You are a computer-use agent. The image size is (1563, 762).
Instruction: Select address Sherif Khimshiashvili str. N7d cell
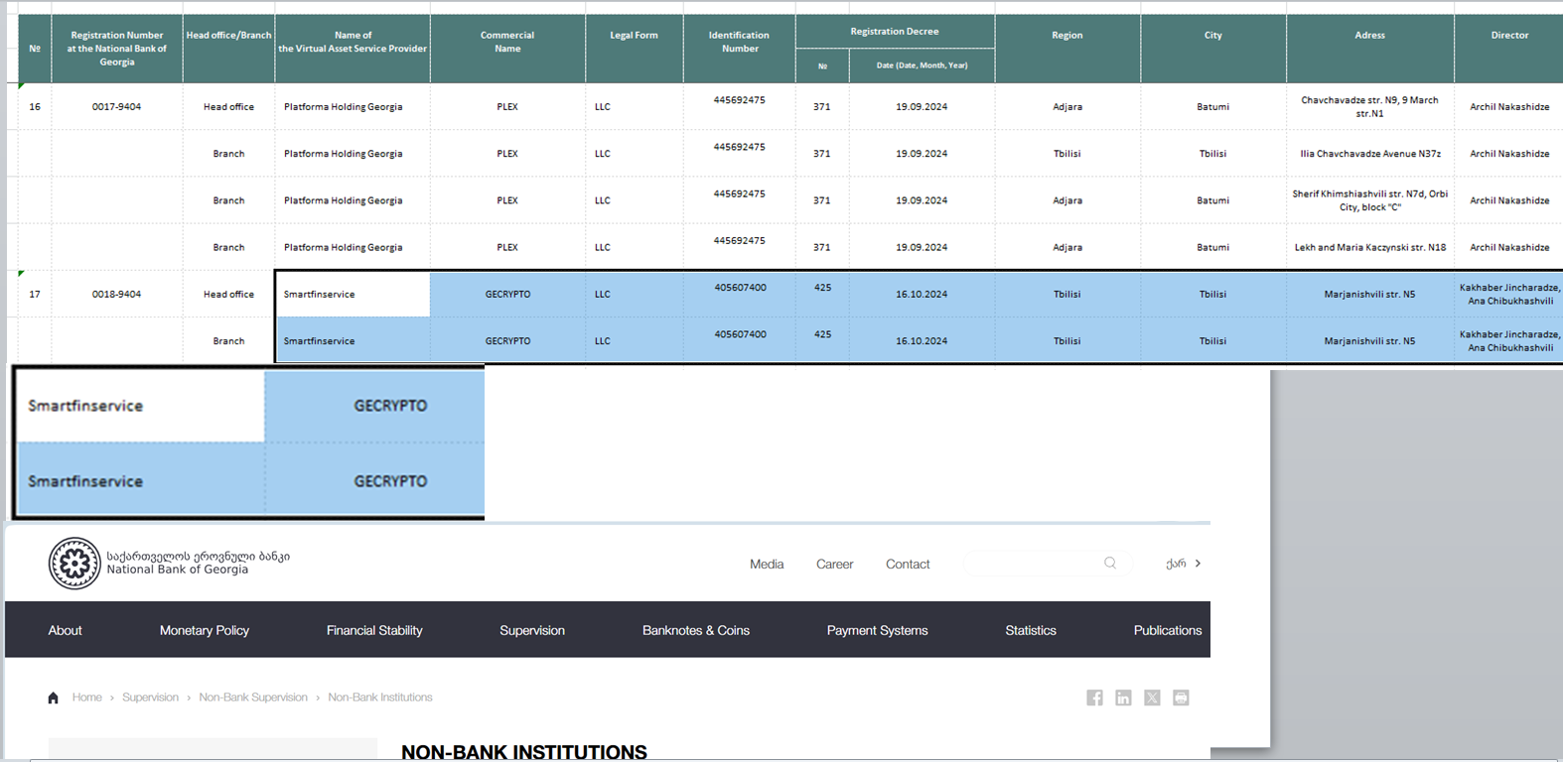[1370, 200]
